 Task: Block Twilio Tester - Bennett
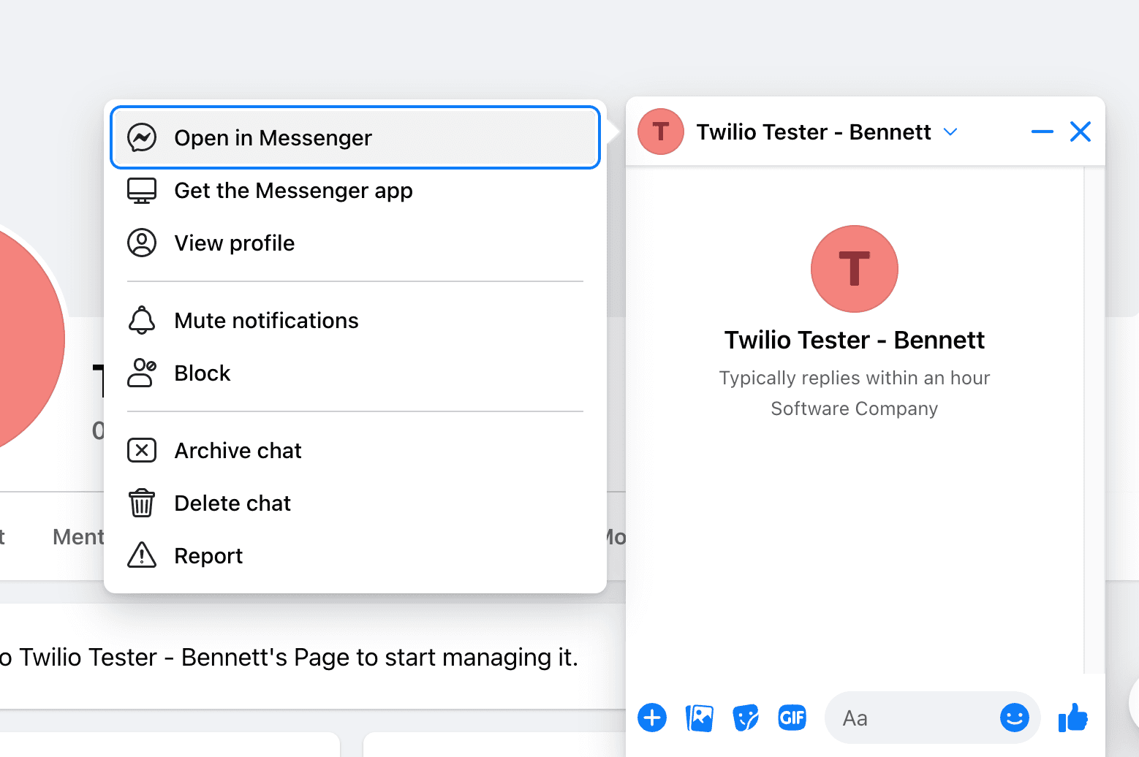click(x=202, y=373)
